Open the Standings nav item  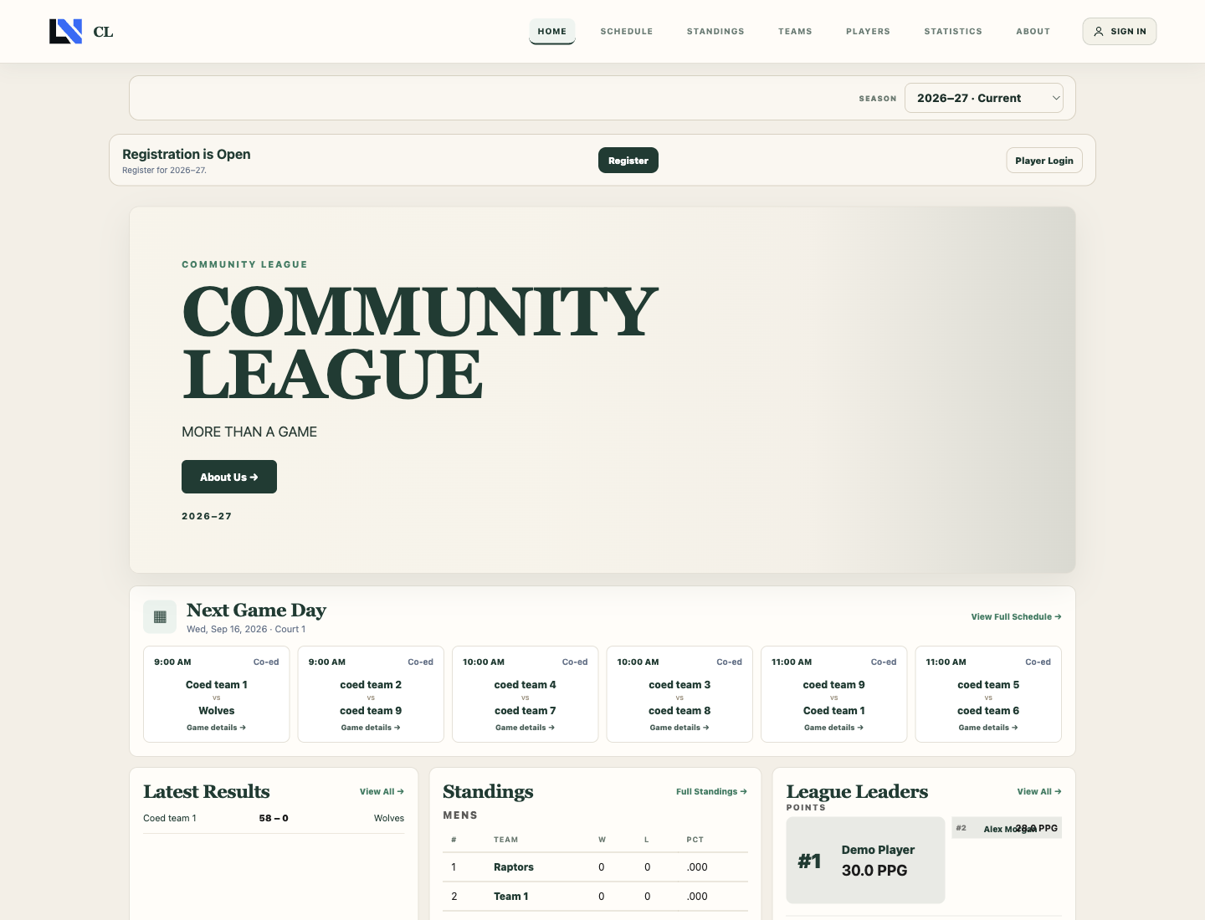point(715,31)
